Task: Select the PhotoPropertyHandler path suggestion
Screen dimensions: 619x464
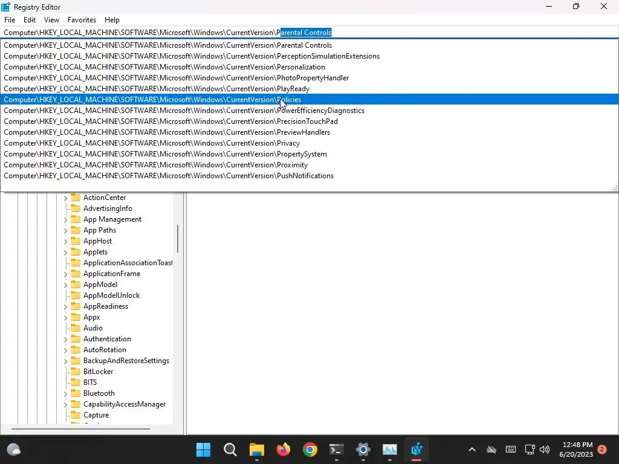Action: [x=309, y=78]
